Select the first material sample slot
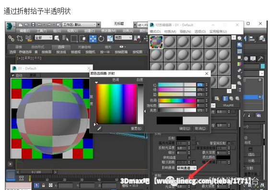 (x=156, y=42)
